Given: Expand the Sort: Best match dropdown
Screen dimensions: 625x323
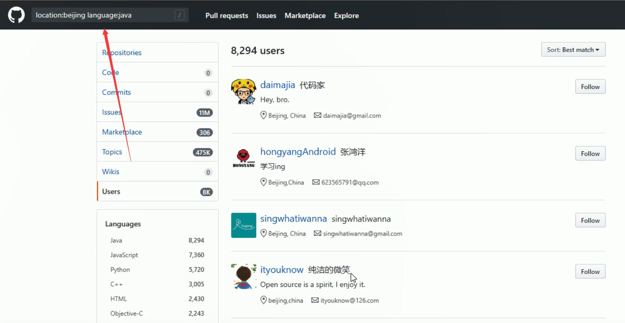Looking at the screenshot, I should point(573,50).
